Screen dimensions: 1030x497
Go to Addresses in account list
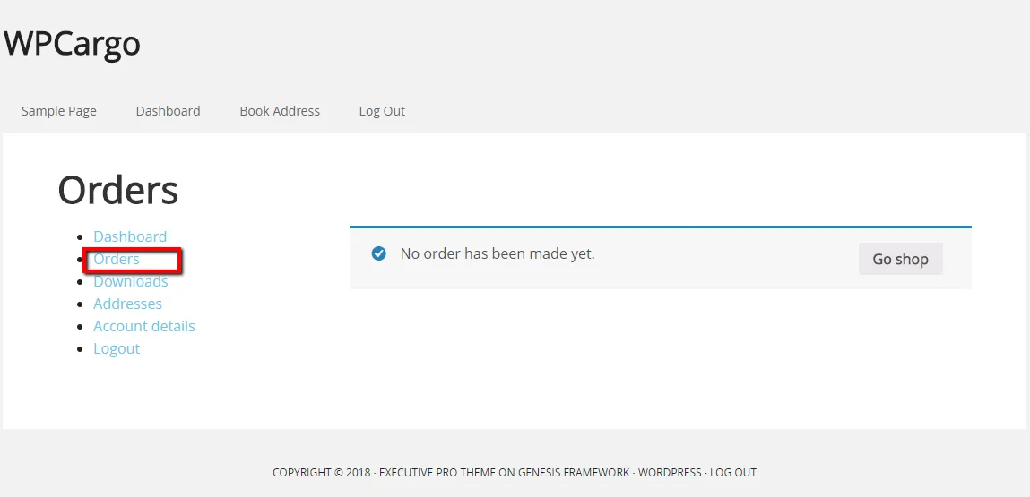click(x=127, y=304)
